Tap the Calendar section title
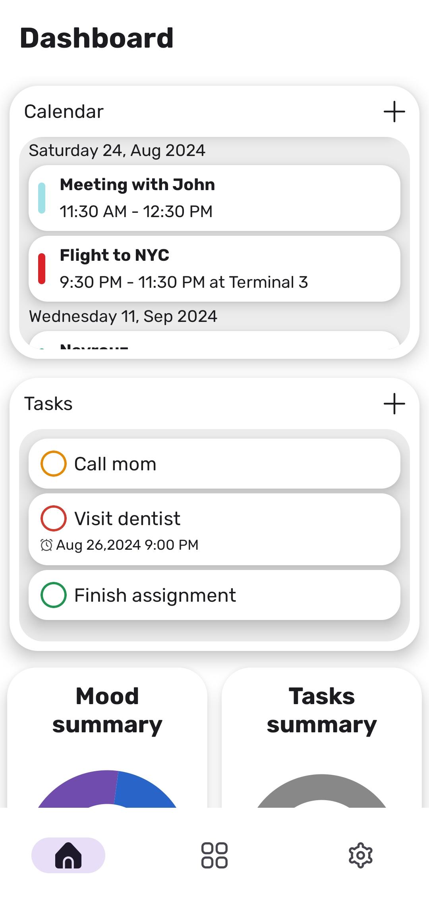 tap(64, 112)
